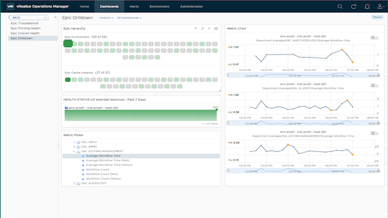The height and width of the screenshot is (218, 388).
Task: Open ASTHMA MANAGEMENT chart options menu icon
Action: click(374, 133)
